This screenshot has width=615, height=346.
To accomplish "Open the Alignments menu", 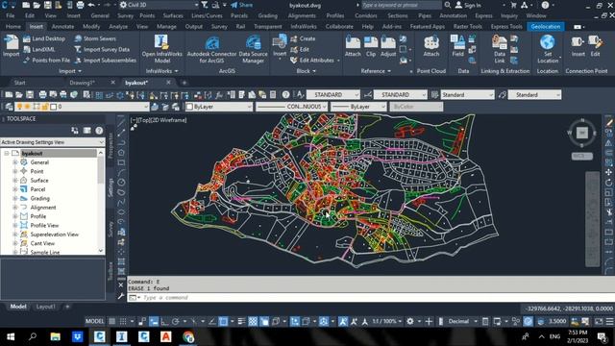I will point(302,16).
